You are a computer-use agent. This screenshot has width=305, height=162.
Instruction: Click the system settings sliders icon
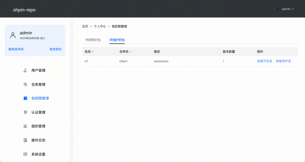tap(25, 154)
